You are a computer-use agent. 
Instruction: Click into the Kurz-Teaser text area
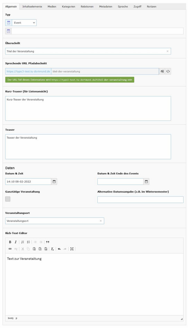(x=88, y=109)
